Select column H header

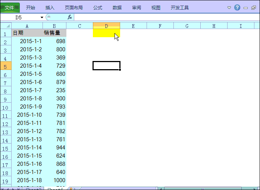214,26
